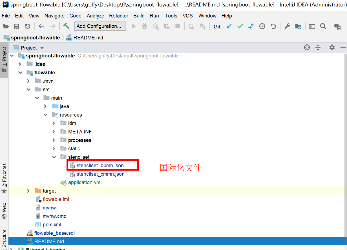Open the Navigate menu
Screen dimensions: 347x250
pyautogui.click(x=54, y=16)
